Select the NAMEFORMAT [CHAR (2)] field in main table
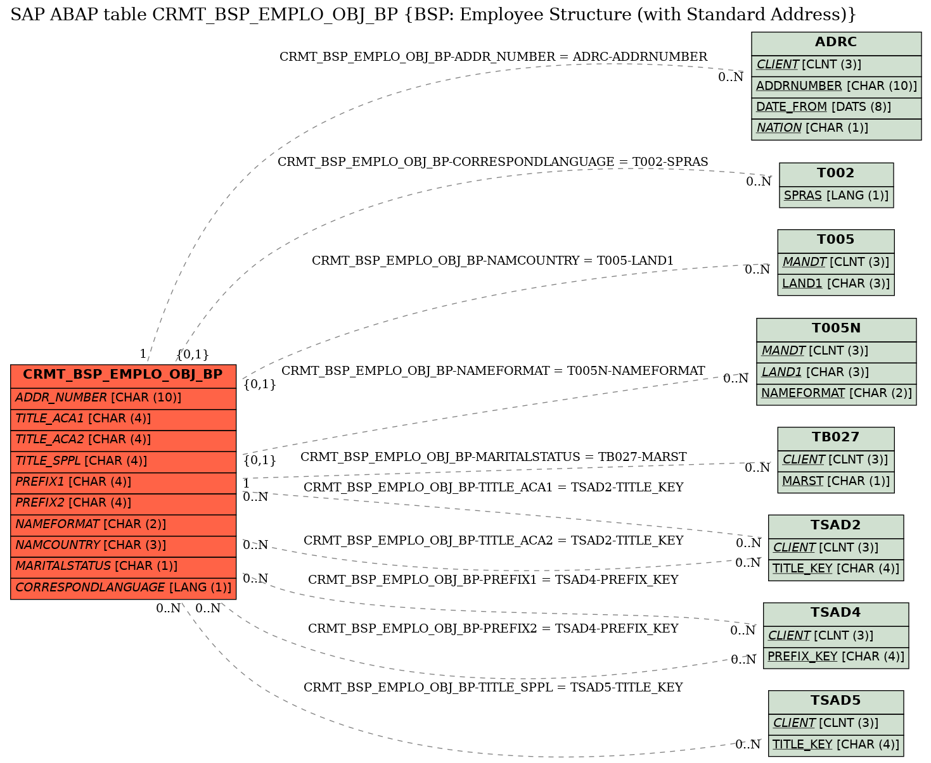931x763 pixels. pos(124,525)
